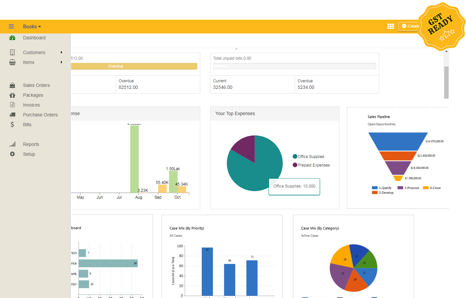Click the 1-Qualify legend swatch

coord(375,188)
